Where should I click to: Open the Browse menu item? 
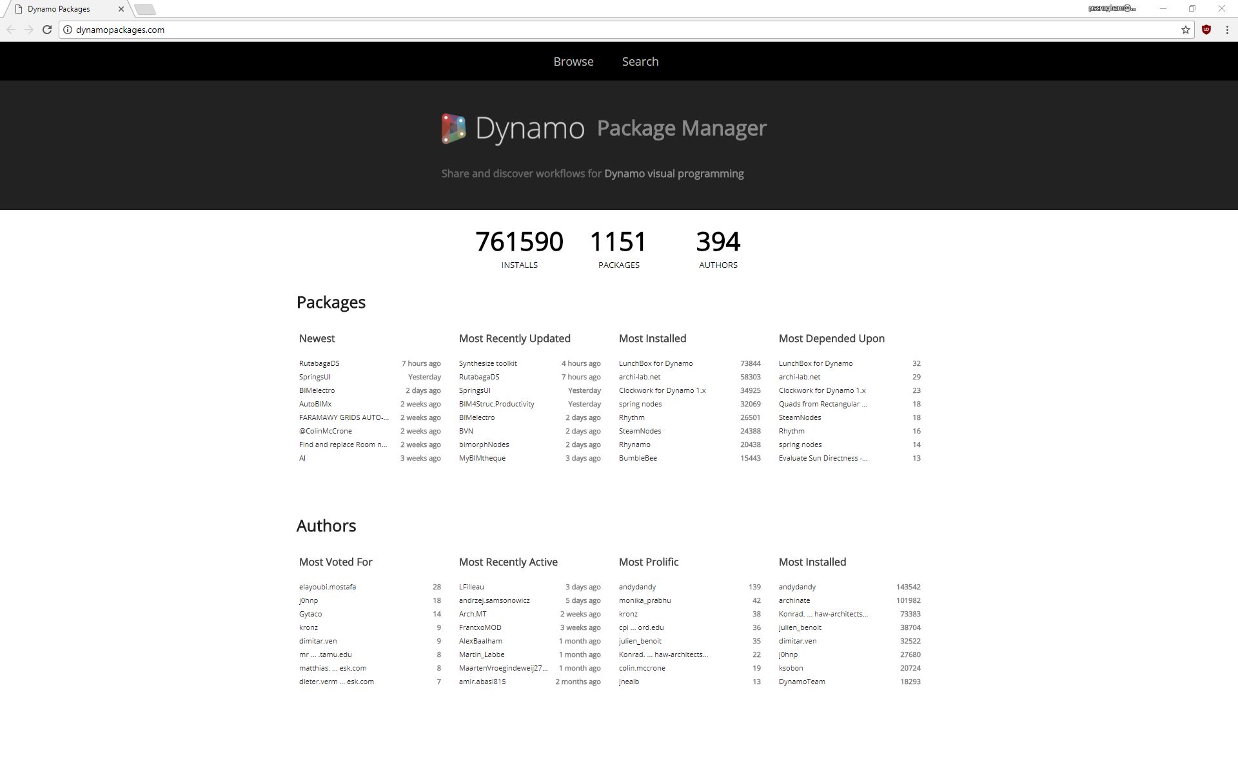tap(573, 61)
